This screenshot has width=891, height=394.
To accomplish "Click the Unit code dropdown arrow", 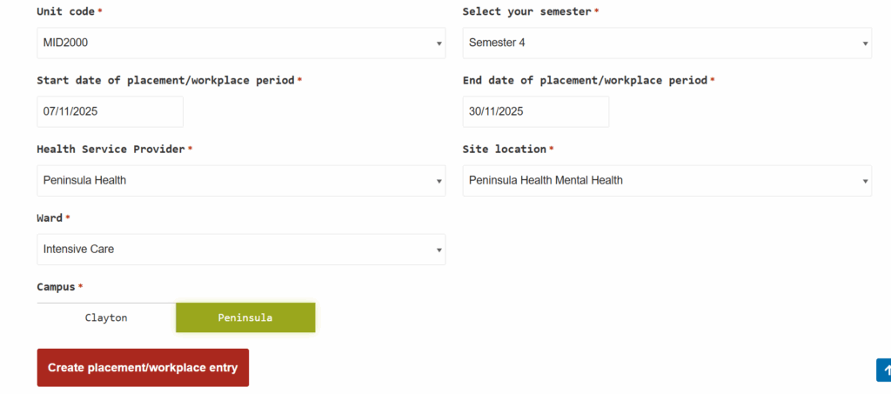I will coord(439,43).
